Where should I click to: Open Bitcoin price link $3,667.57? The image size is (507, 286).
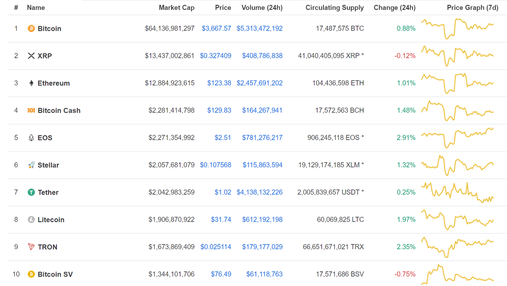click(x=216, y=29)
